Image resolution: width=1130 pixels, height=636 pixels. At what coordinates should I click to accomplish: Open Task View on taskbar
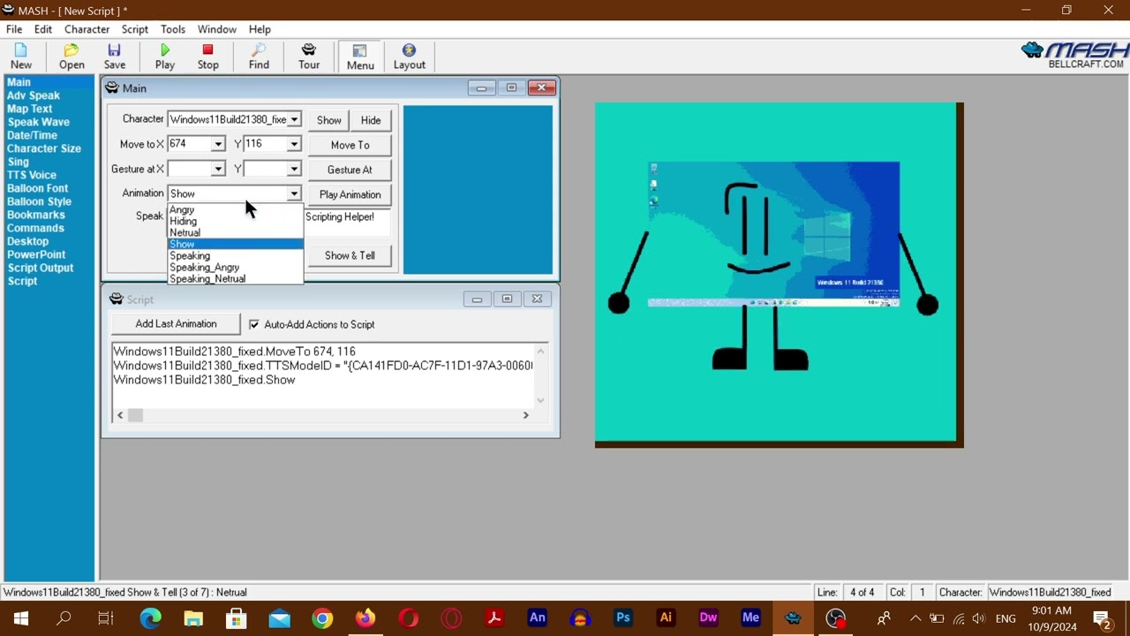point(106,618)
